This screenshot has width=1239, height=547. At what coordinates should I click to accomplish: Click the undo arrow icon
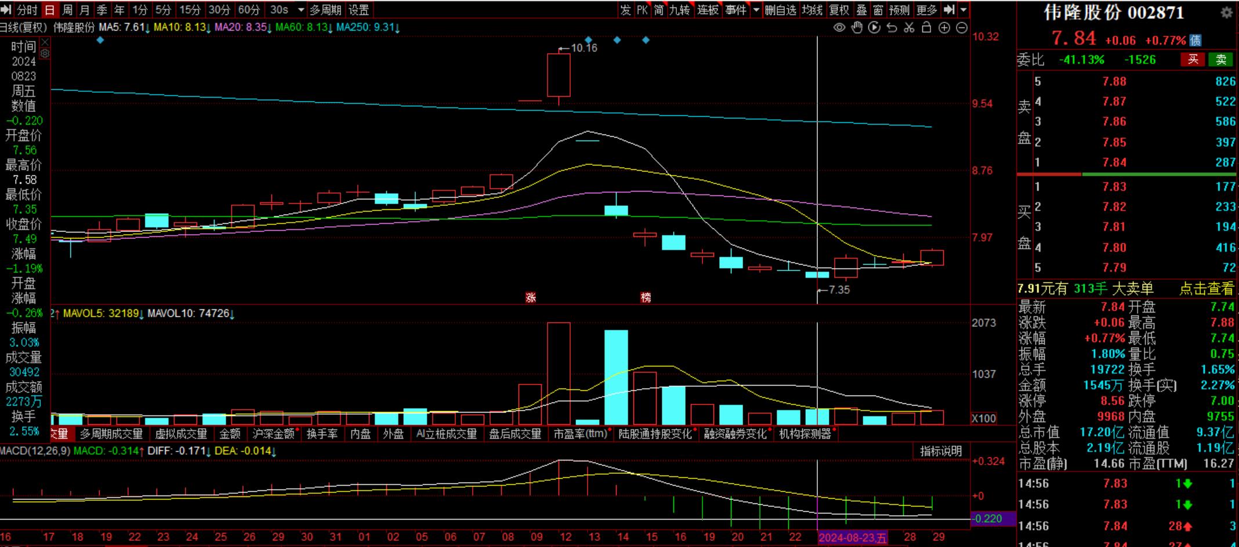[892, 27]
